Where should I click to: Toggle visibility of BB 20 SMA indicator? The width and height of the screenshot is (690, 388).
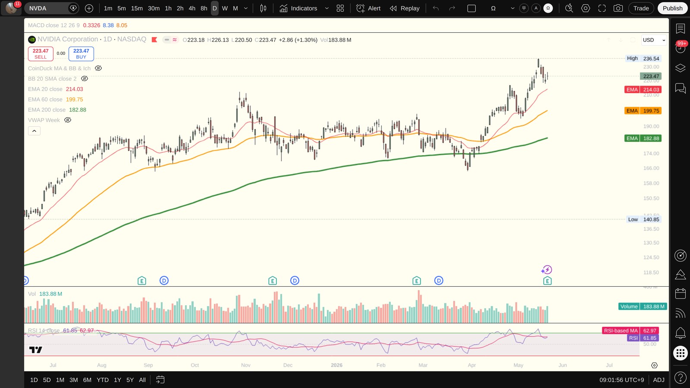point(85,78)
